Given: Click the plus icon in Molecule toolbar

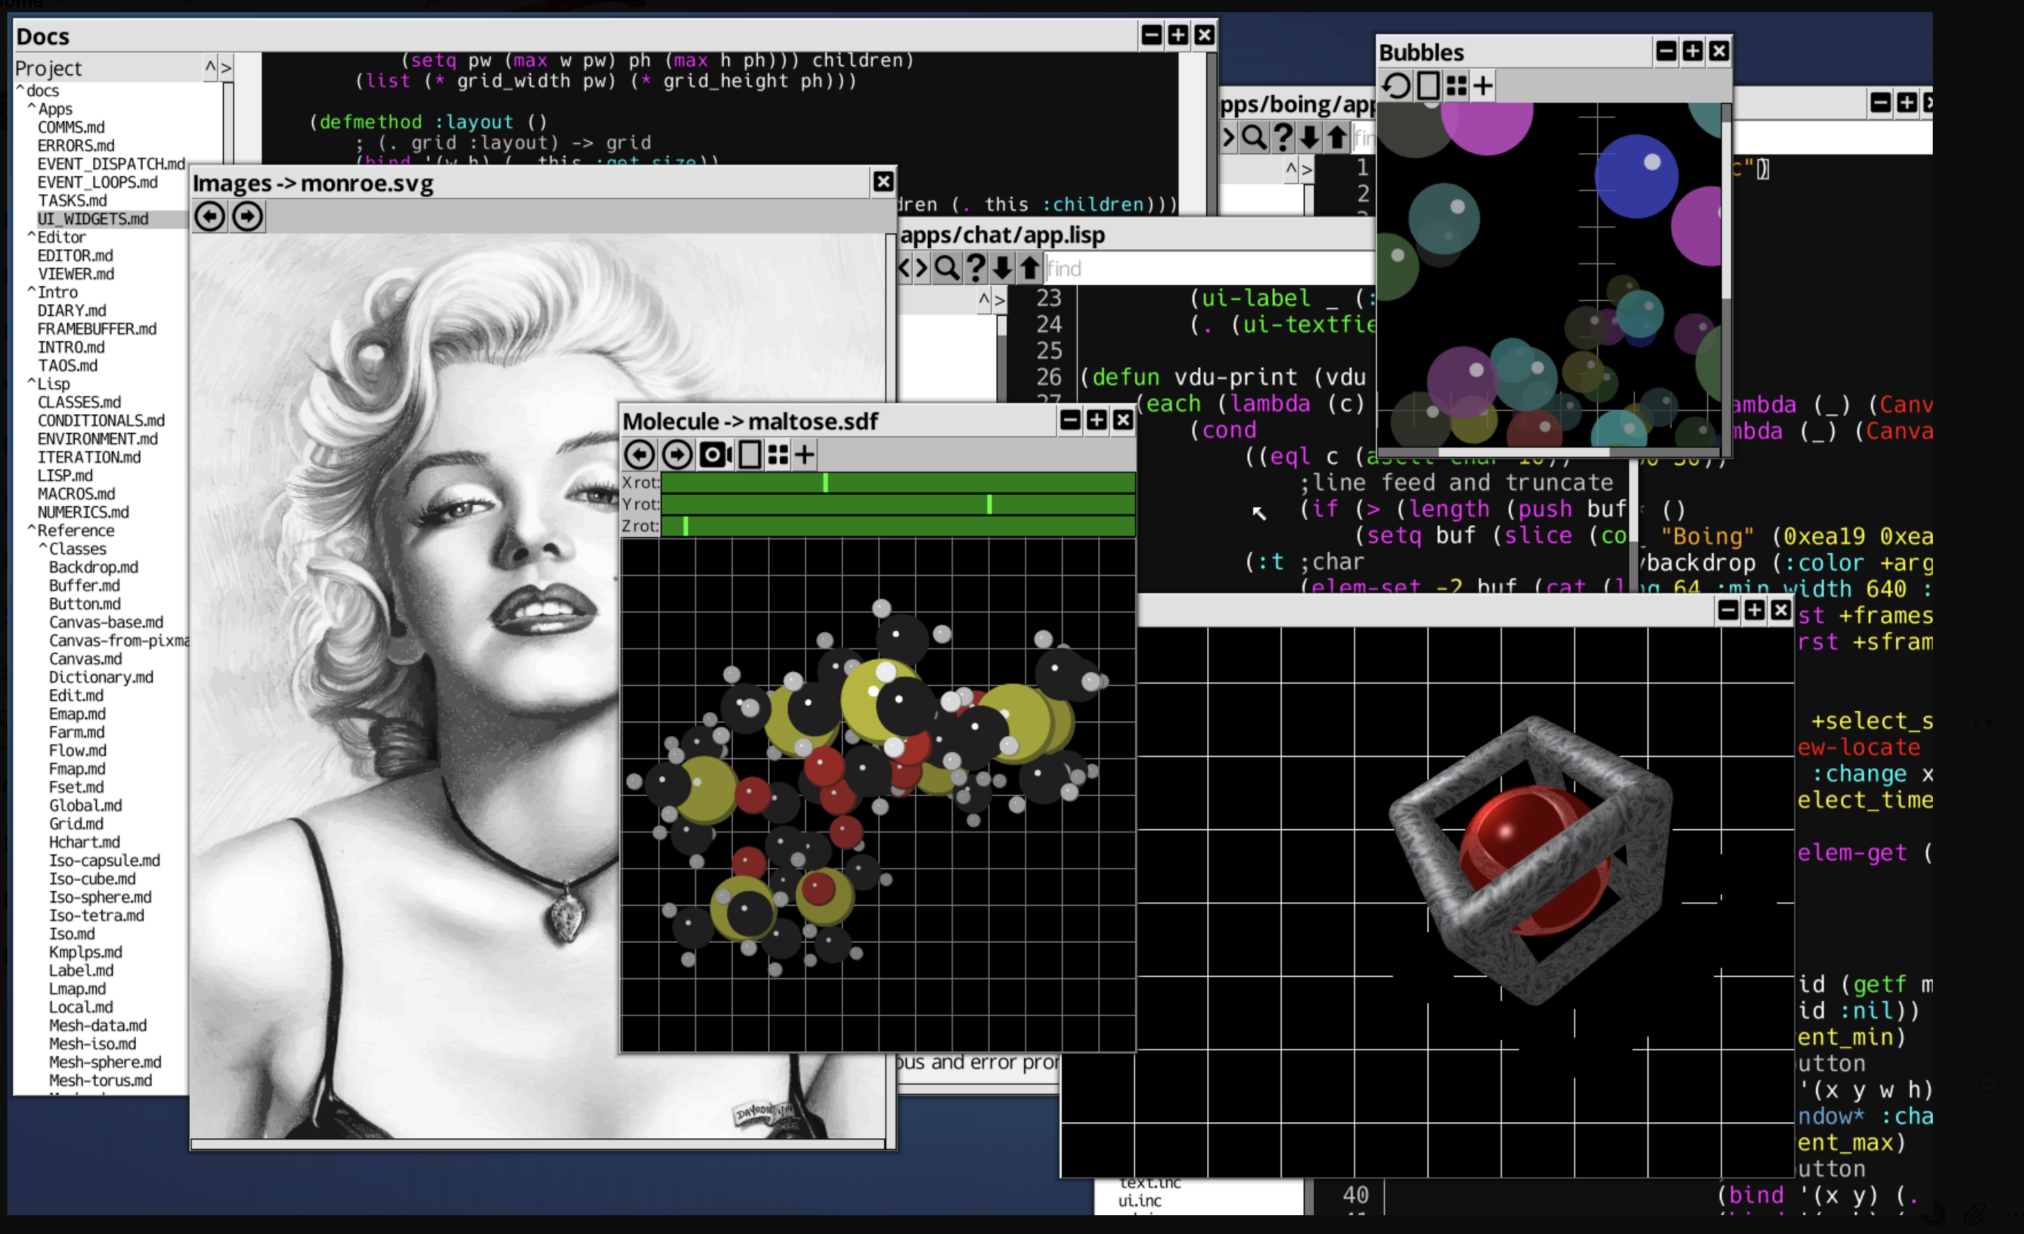Looking at the screenshot, I should 805,455.
